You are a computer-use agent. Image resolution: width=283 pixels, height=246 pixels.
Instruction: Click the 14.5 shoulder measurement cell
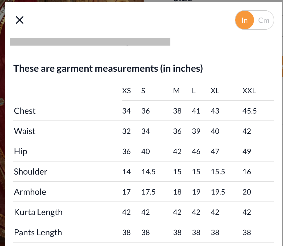point(148,172)
